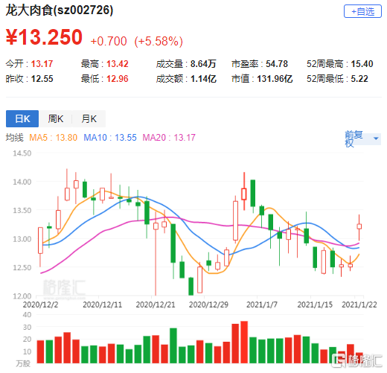Switch to the 周K weekly chart tab
This screenshot has height=373, width=387.
pos(56,118)
